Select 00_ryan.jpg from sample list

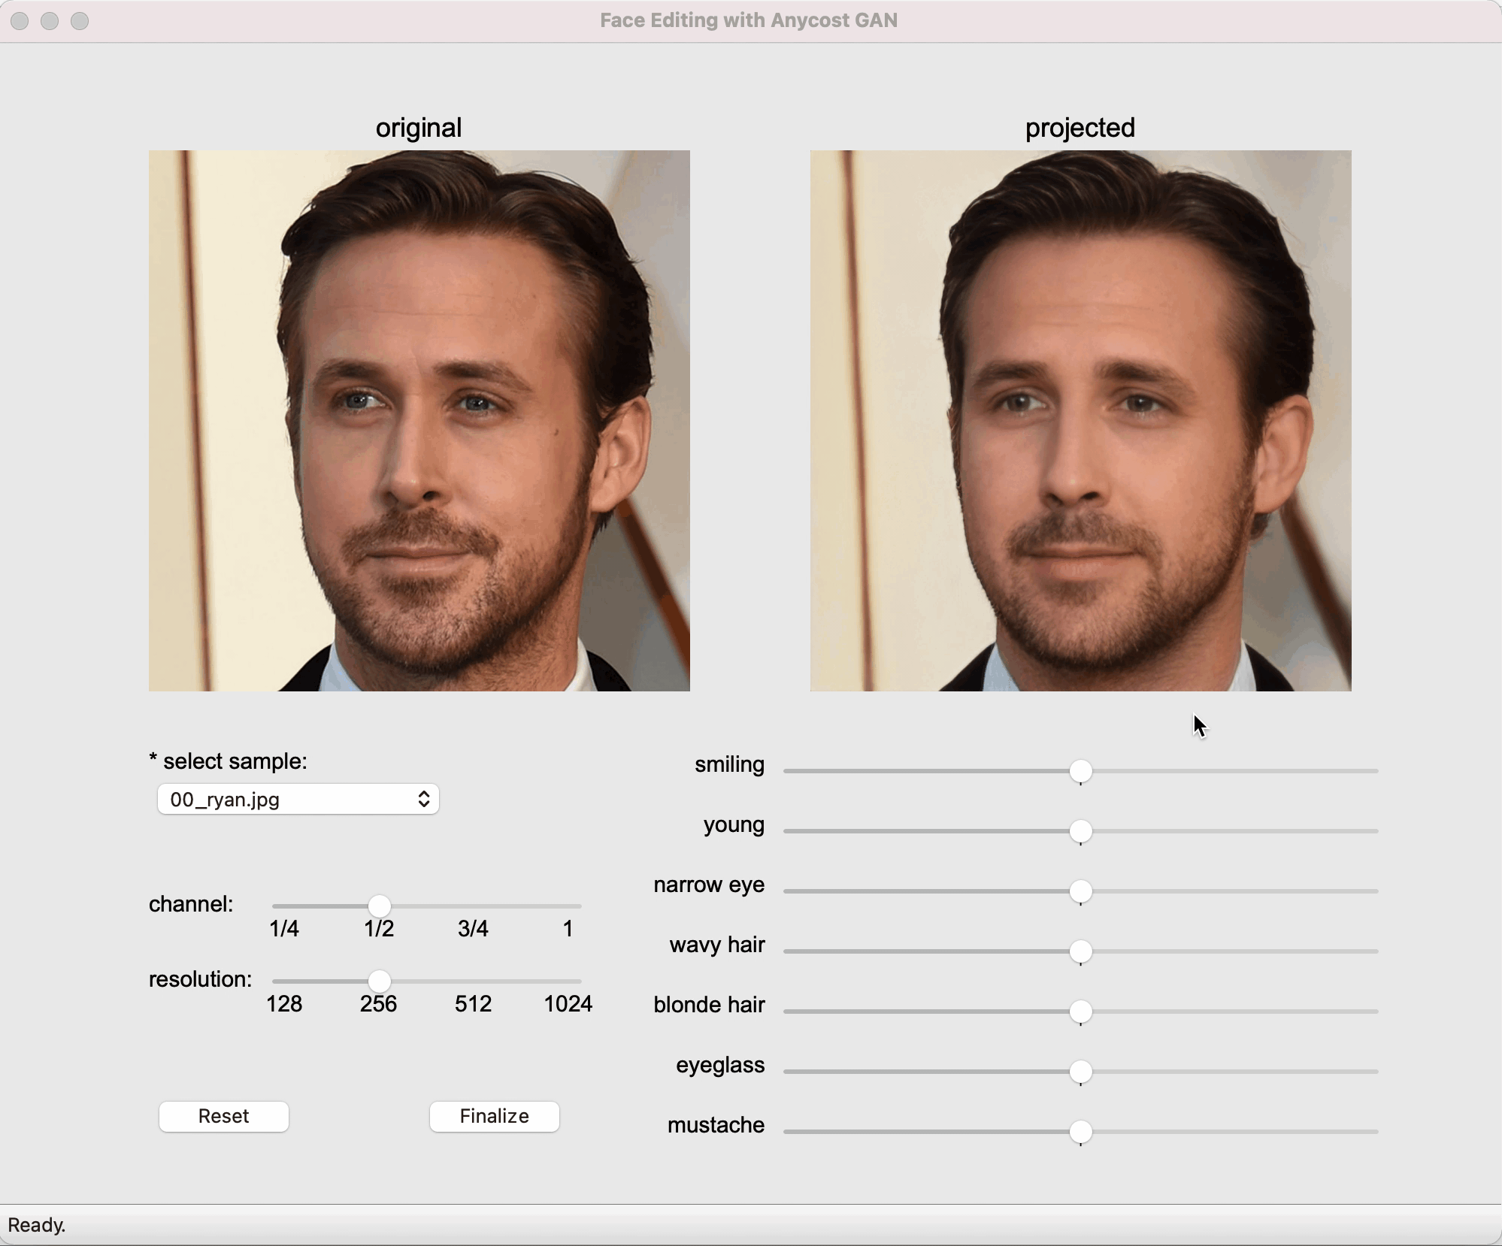pyautogui.click(x=297, y=800)
